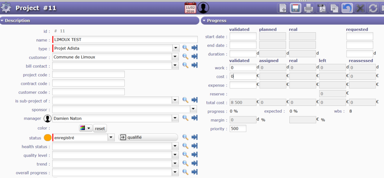
Task: Open the sponsor dropdown arrow
Action: (194, 109)
